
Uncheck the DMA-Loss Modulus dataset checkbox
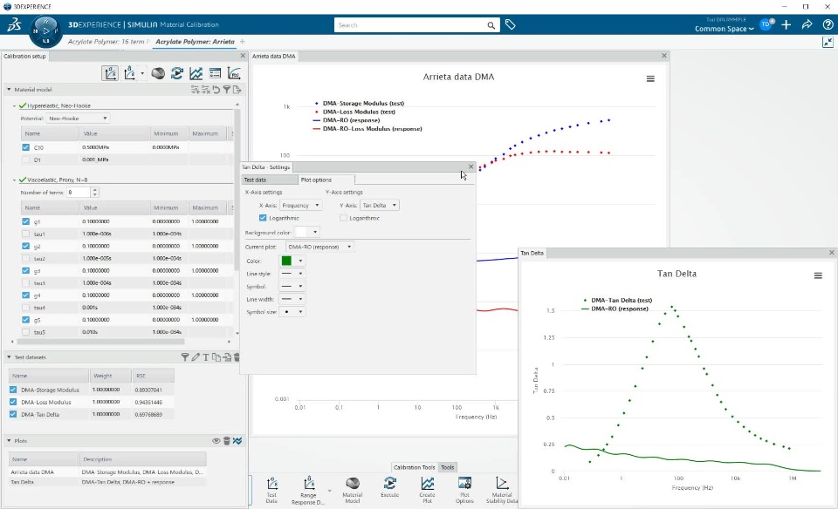coord(13,402)
